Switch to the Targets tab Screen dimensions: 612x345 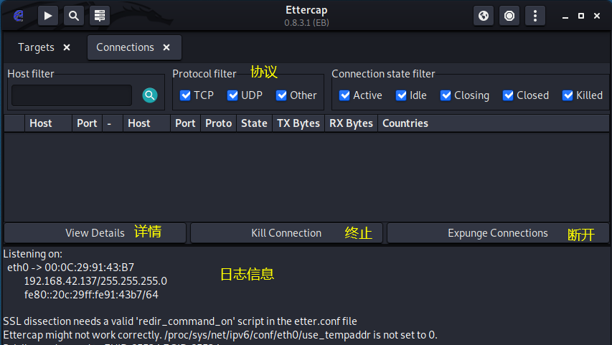coord(37,47)
